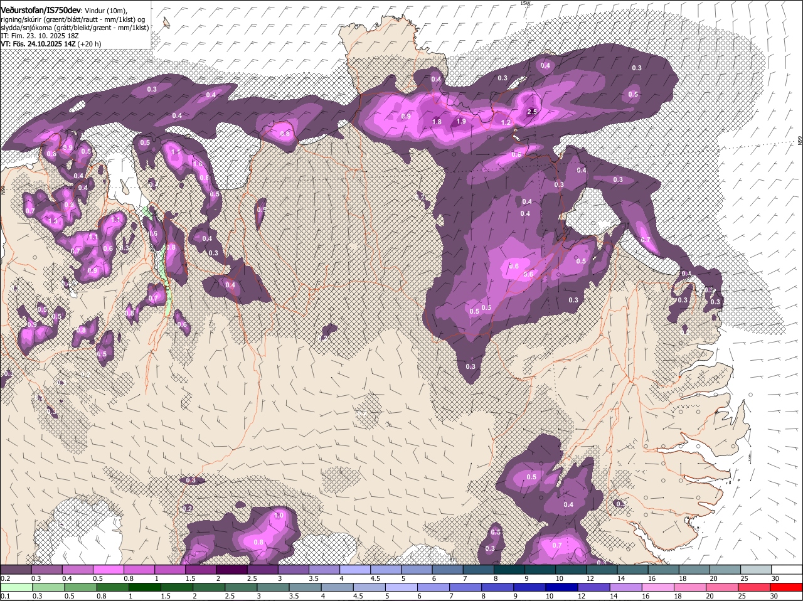
Task: Pick the darkest green swatch between 1 and 1.5
Action: click(144, 587)
